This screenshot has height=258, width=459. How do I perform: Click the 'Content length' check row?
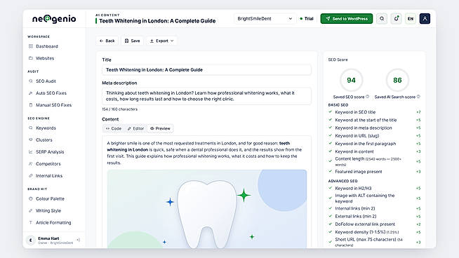375,161
